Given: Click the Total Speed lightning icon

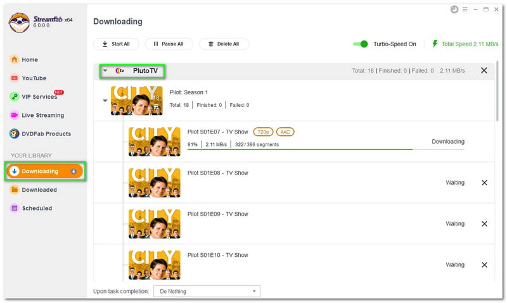Looking at the screenshot, I should coord(435,44).
